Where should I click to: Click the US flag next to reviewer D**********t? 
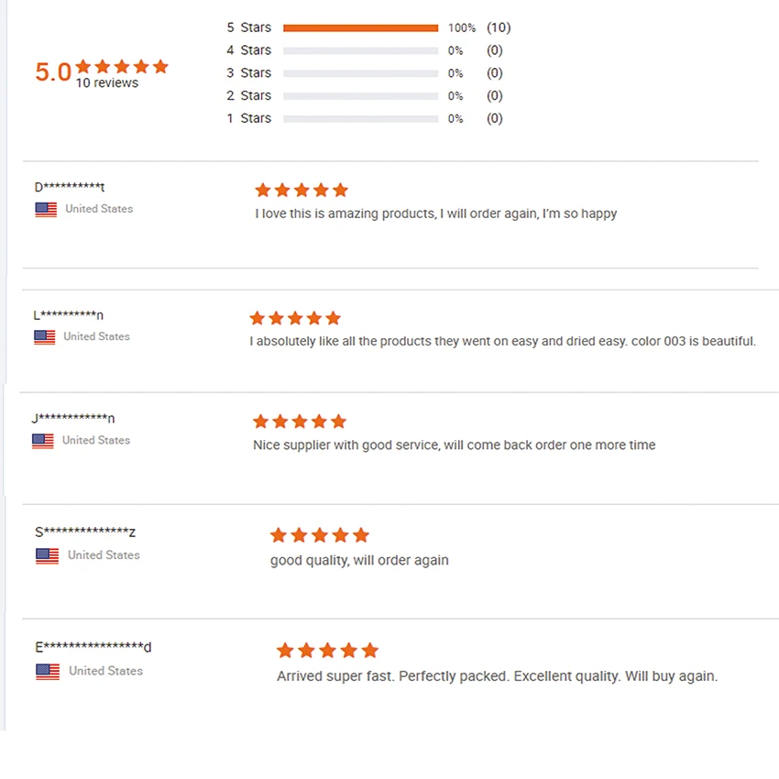point(46,209)
